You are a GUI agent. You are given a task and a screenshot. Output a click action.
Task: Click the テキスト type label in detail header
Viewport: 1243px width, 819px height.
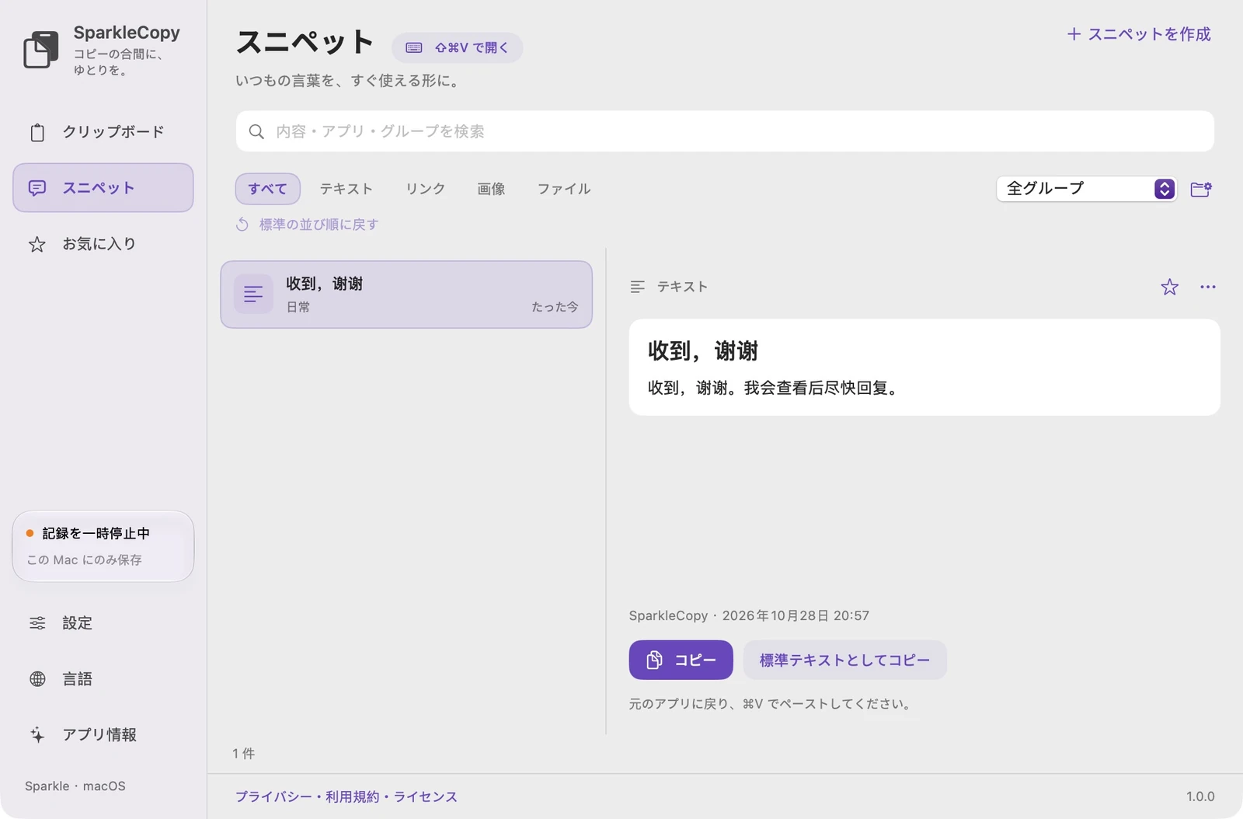pos(682,287)
